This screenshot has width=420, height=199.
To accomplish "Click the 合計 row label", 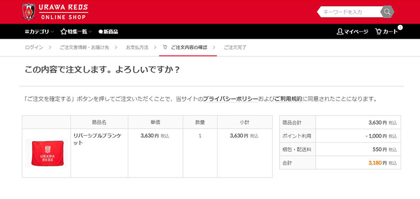I will [x=287, y=163].
